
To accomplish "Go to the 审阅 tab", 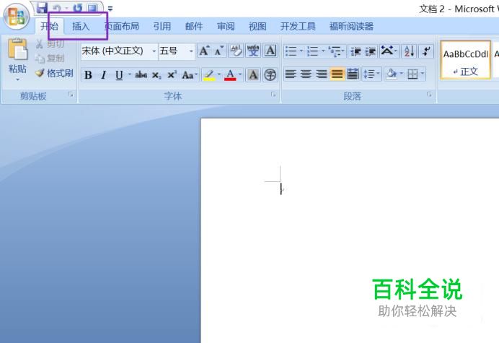I will 226,26.
